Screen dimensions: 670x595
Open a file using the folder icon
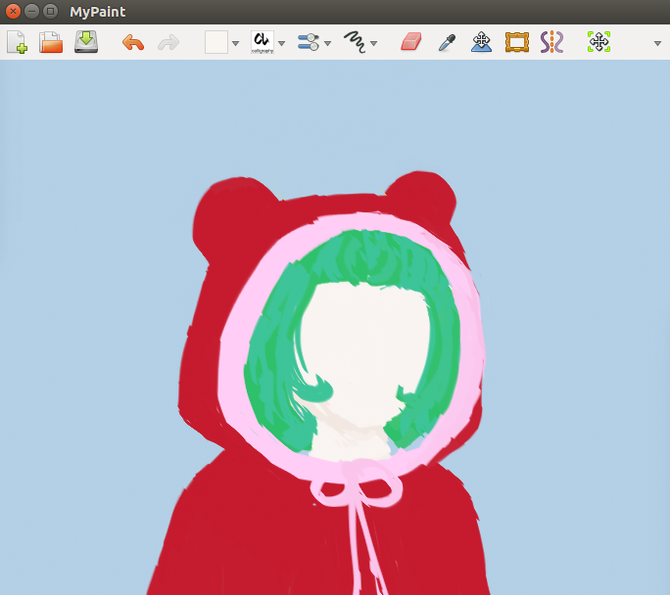click(x=51, y=42)
